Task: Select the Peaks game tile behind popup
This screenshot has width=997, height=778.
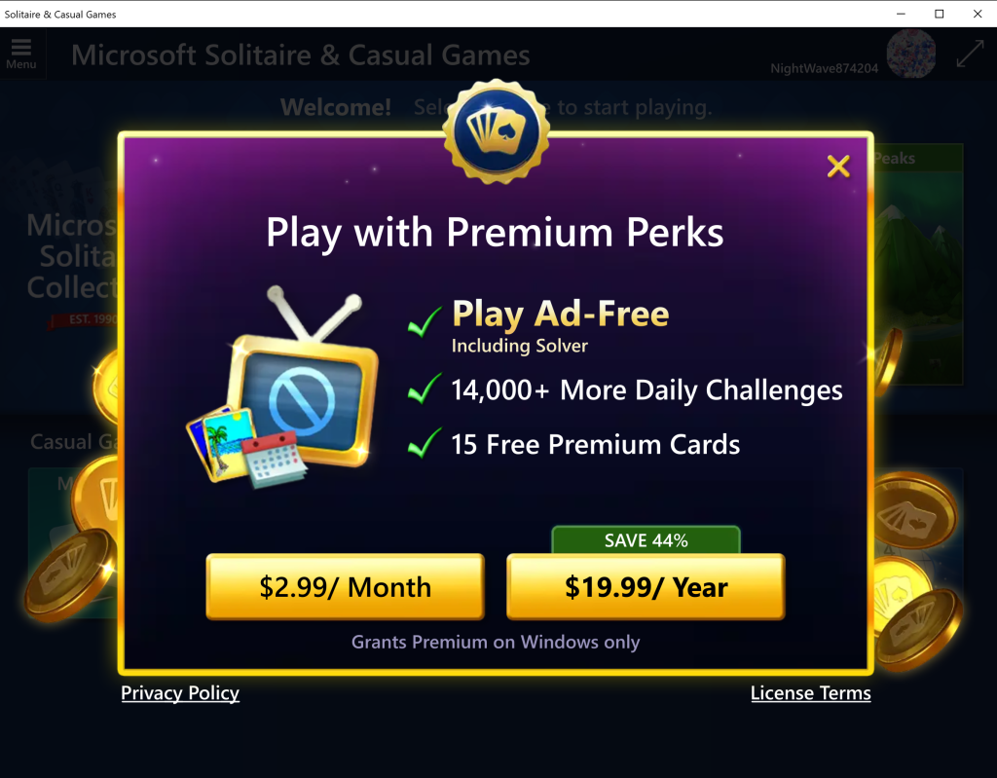Action: point(918,264)
